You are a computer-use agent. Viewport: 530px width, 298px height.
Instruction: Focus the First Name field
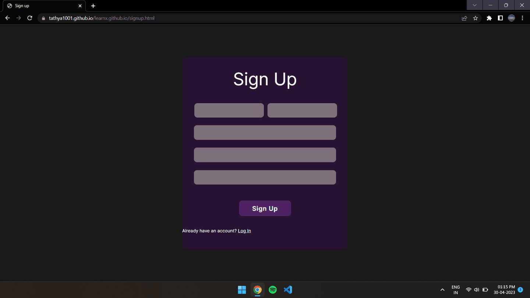(229, 110)
